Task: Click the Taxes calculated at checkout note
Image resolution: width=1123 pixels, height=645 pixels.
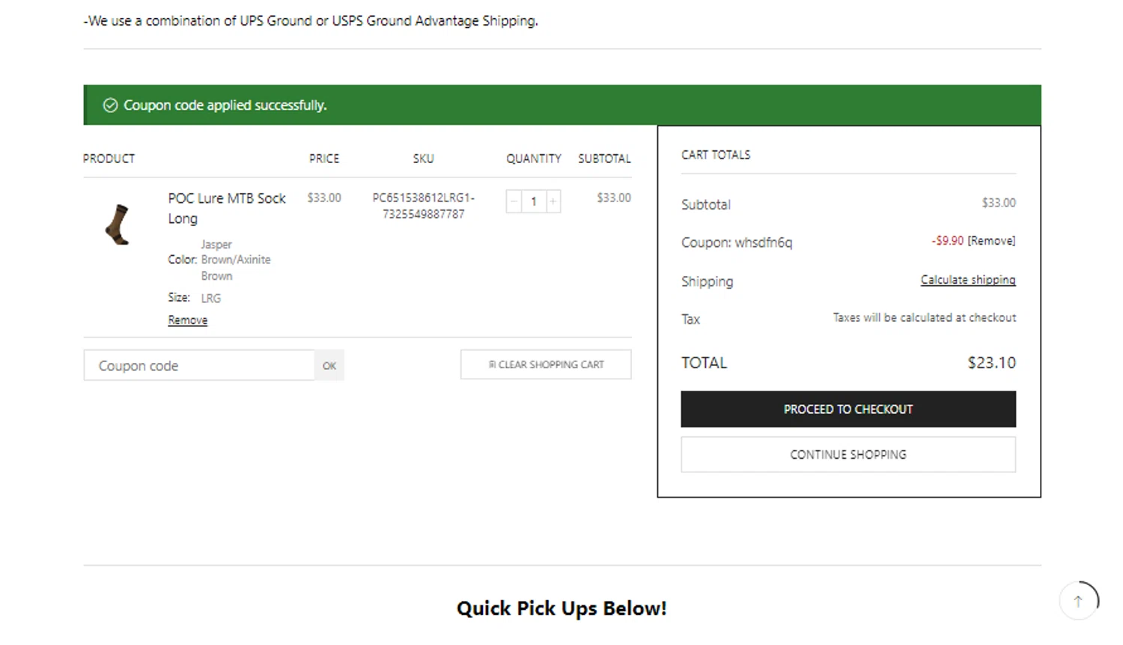Action: pos(925,317)
